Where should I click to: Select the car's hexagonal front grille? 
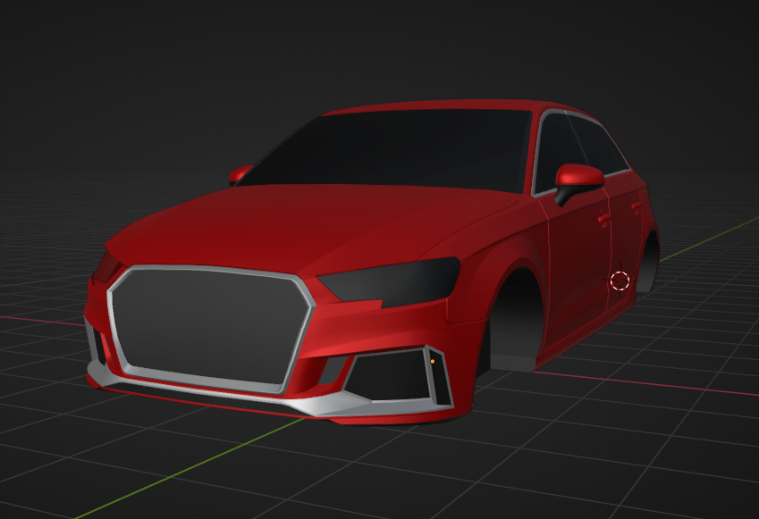pyautogui.click(x=211, y=328)
